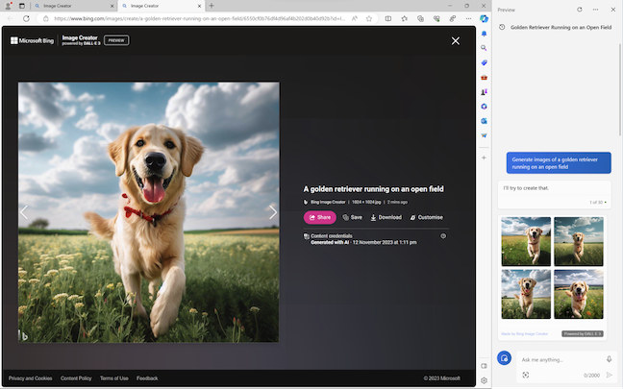Click the browser address bar
The width and height of the screenshot is (623, 389).
pyautogui.click(x=192, y=18)
